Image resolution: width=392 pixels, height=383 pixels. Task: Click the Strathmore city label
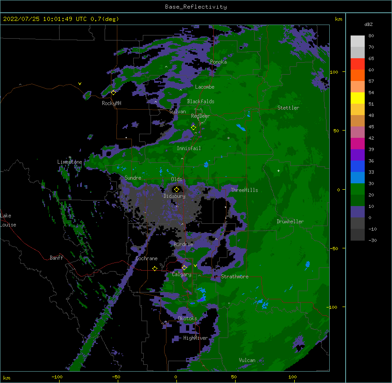(x=235, y=277)
